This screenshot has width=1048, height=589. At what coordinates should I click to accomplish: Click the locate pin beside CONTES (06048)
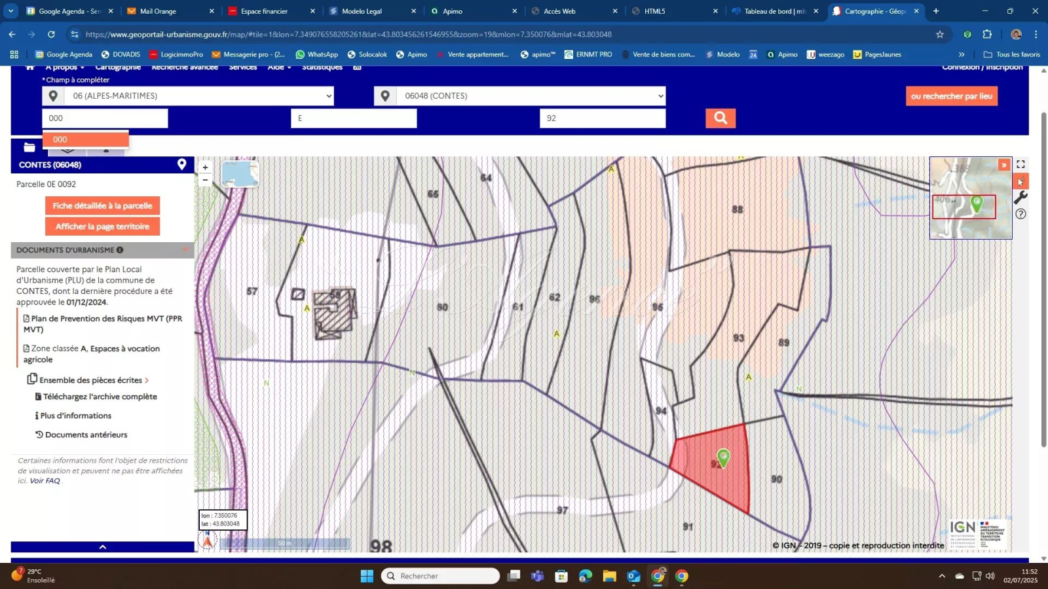pyautogui.click(x=182, y=165)
